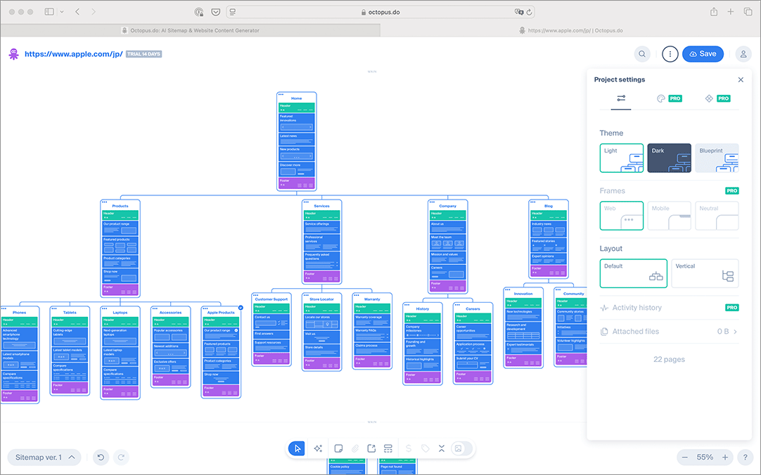Select the Home page card
The width and height of the screenshot is (761, 475).
[297, 141]
